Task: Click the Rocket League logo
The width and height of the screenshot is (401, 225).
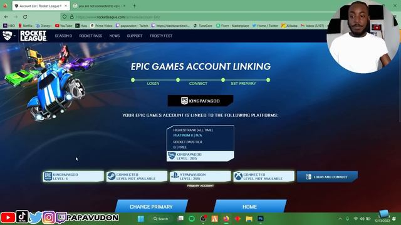Action: pos(33,36)
